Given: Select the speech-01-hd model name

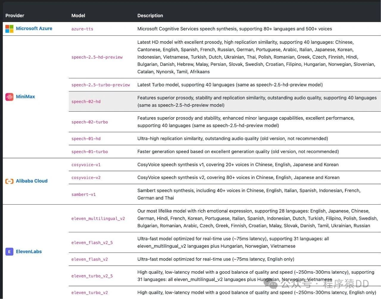Looking at the screenshot, I should coord(86,139).
